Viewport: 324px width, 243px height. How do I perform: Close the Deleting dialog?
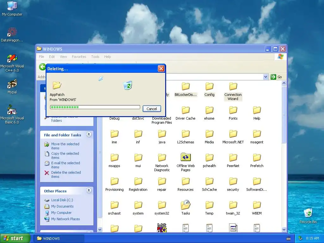(161, 68)
